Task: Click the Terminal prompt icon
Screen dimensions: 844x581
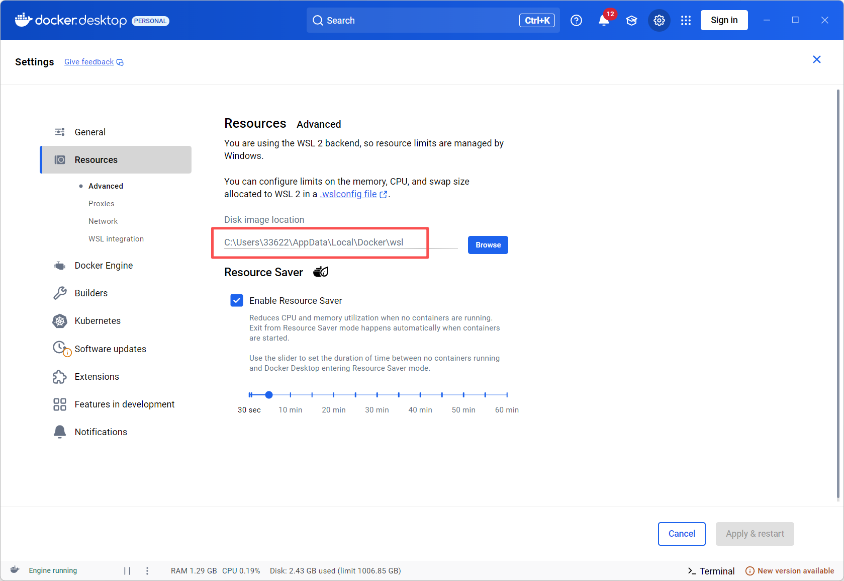Action: (x=692, y=571)
